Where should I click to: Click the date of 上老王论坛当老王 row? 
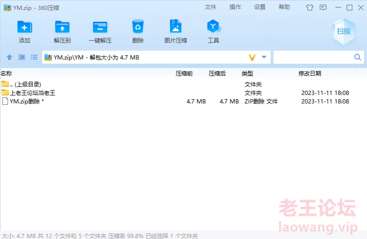pos(325,93)
